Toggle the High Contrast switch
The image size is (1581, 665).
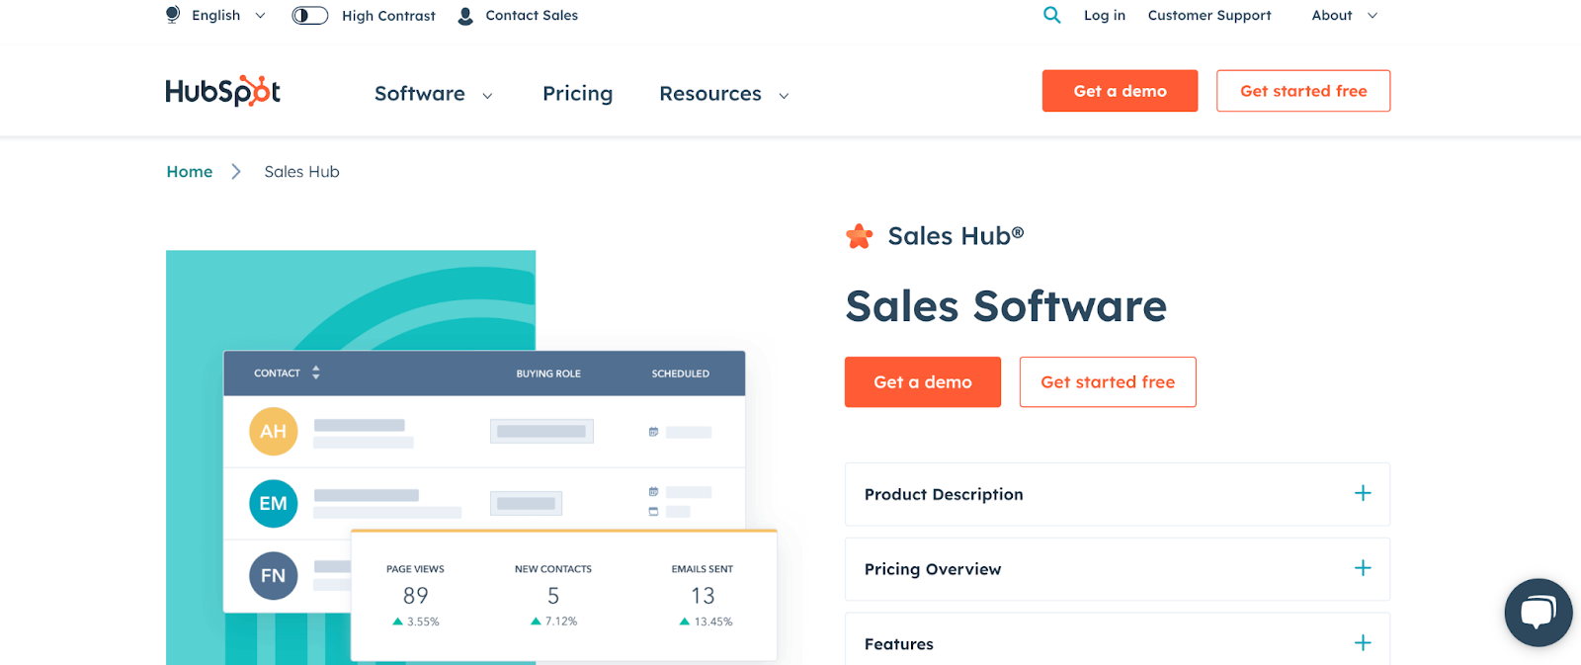coord(310,15)
